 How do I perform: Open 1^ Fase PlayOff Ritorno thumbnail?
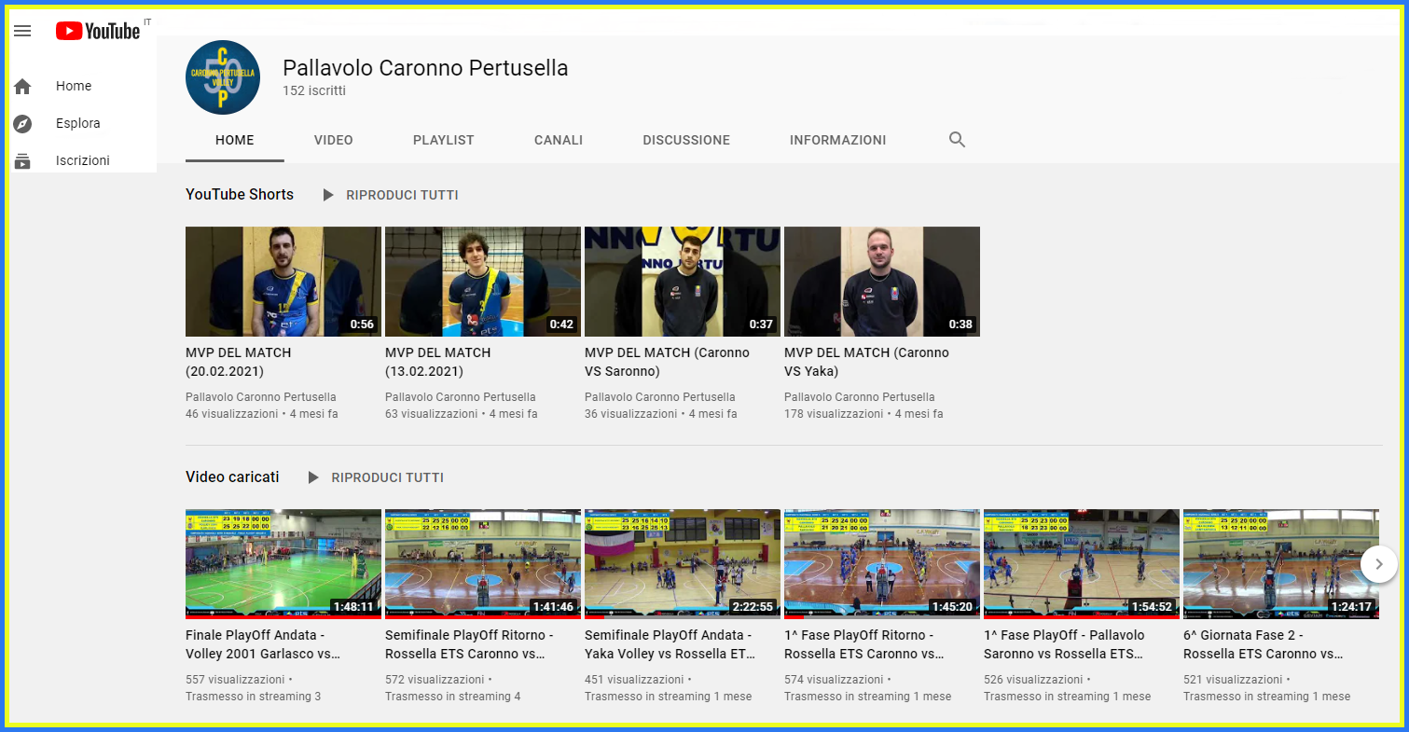tap(882, 564)
